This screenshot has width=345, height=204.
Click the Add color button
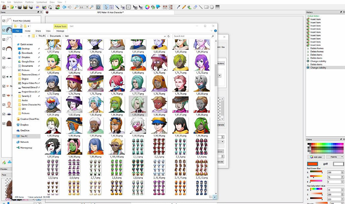tap(316, 157)
